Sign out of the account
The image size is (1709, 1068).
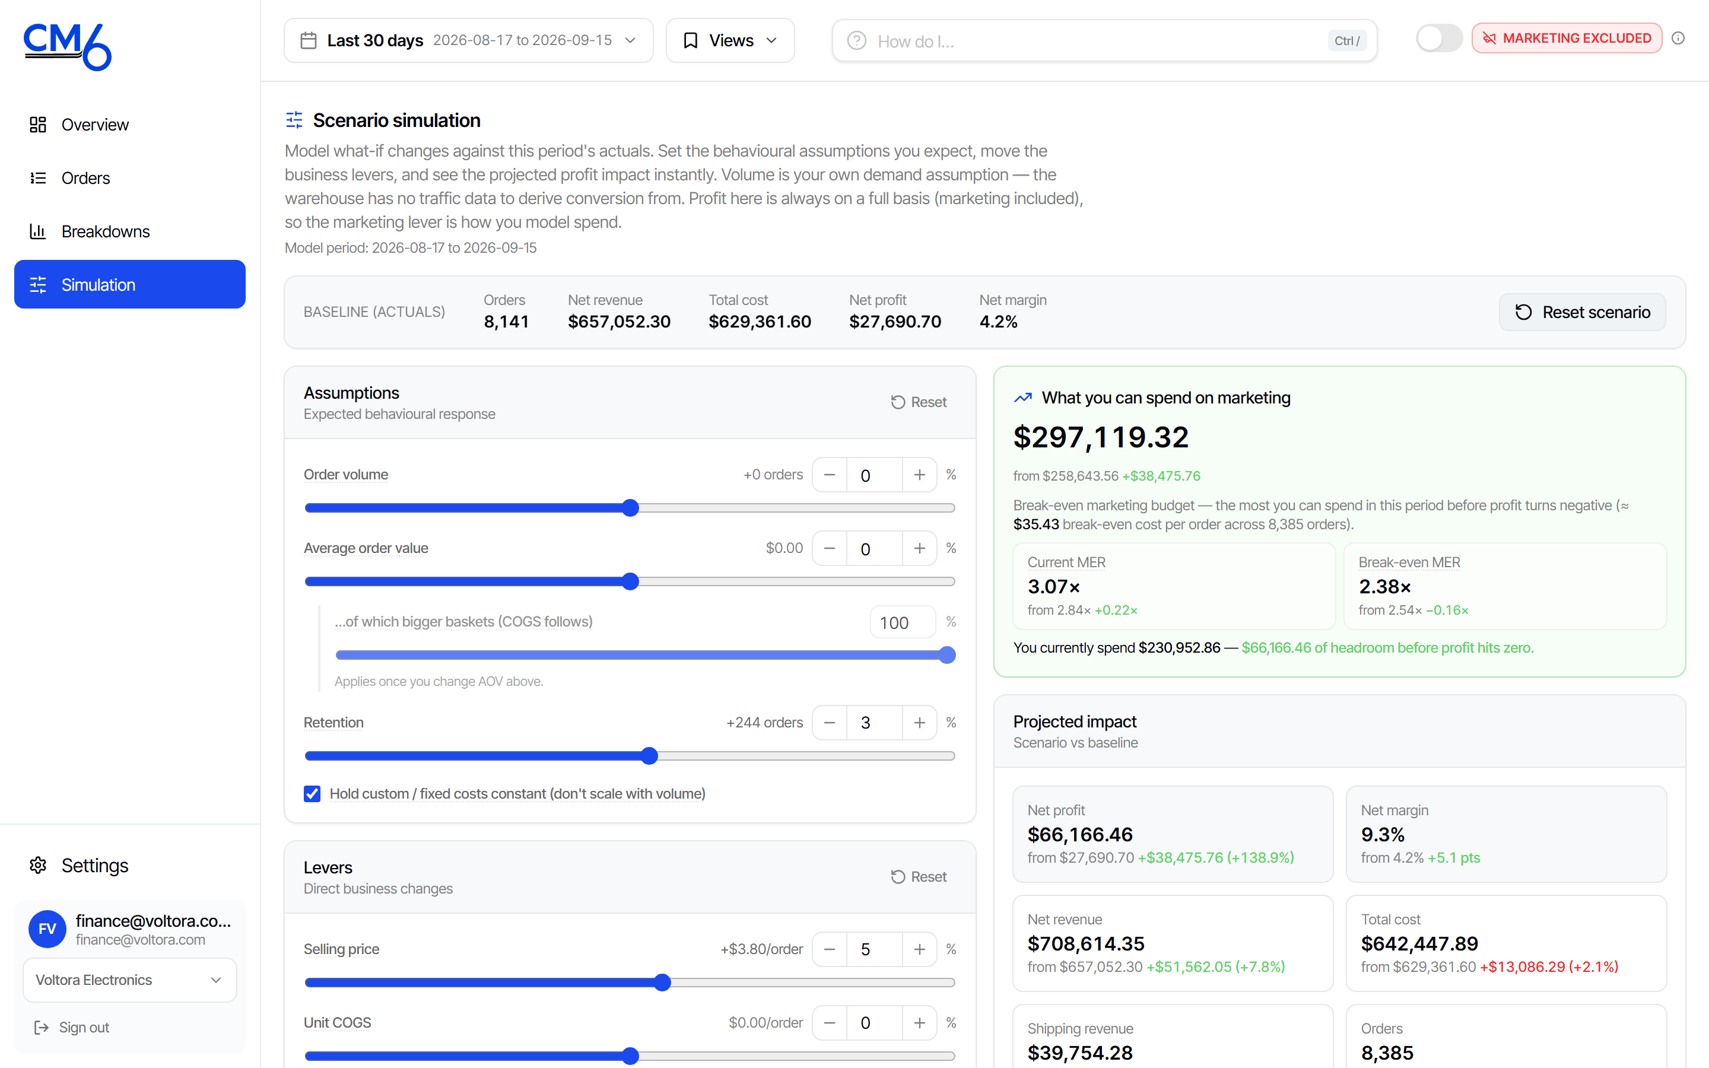pos(72,1027)
